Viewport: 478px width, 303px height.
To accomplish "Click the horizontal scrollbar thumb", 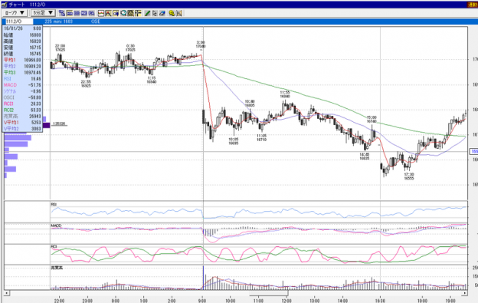I will [268, 293].
